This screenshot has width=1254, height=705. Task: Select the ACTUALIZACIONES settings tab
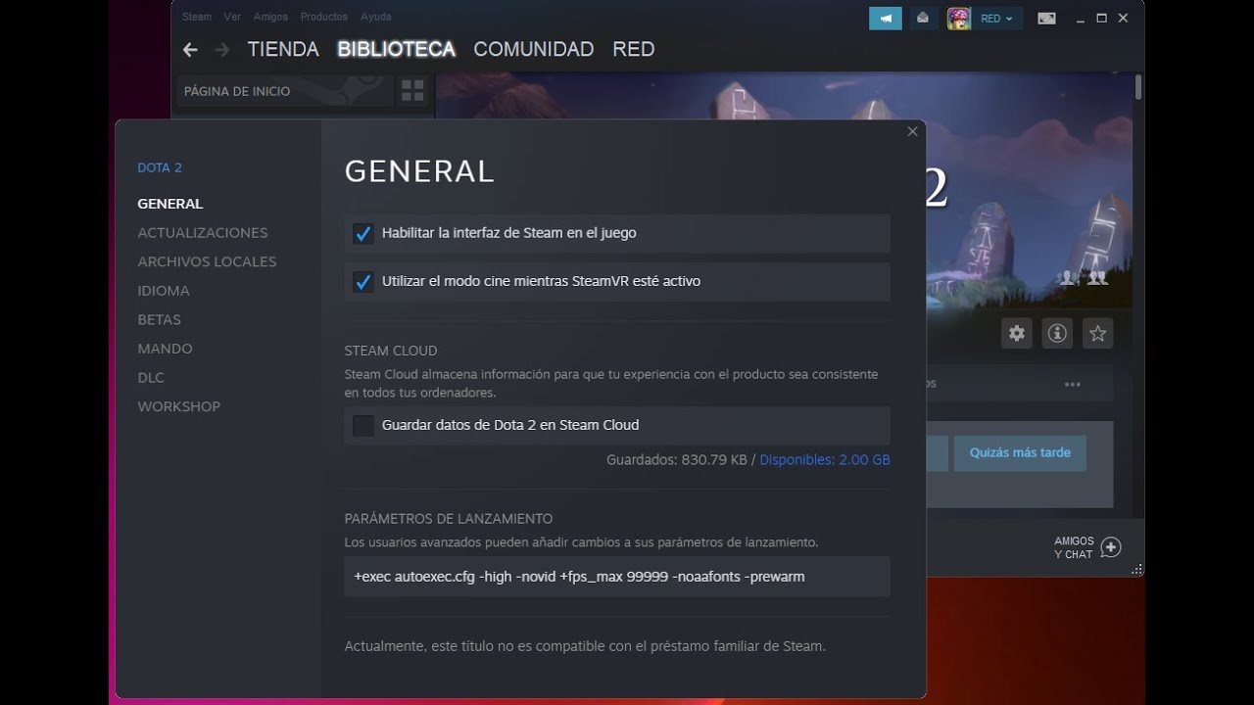tap(203, 233)
